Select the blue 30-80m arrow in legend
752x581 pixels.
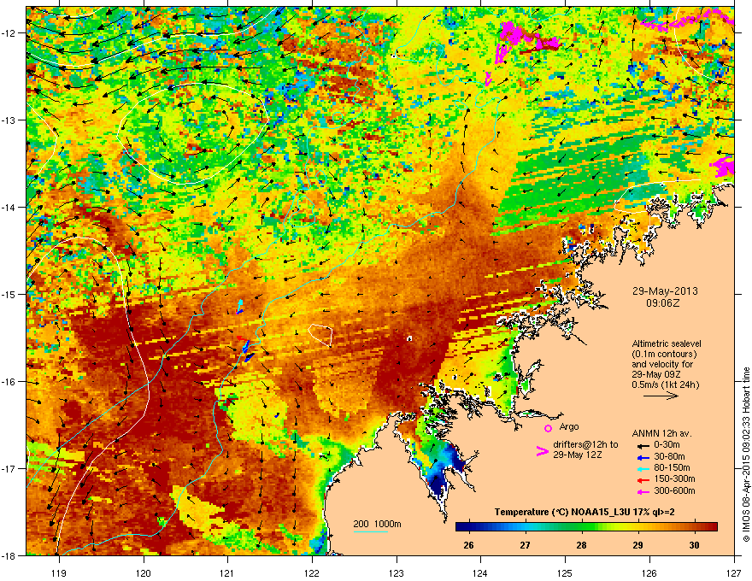tap(643, 457)
